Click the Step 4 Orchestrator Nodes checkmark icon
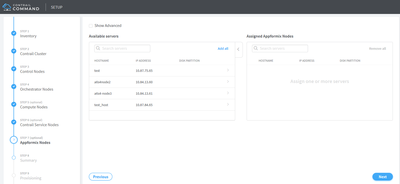 14,87
